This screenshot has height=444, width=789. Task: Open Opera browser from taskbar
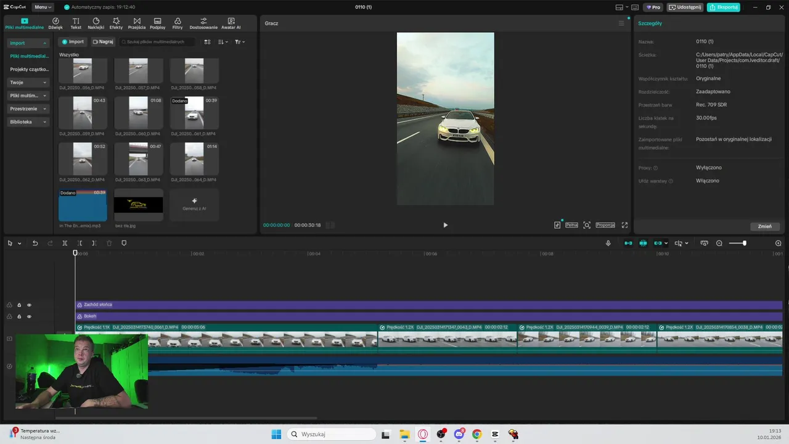pyautogui.click(x=423, y=434)
